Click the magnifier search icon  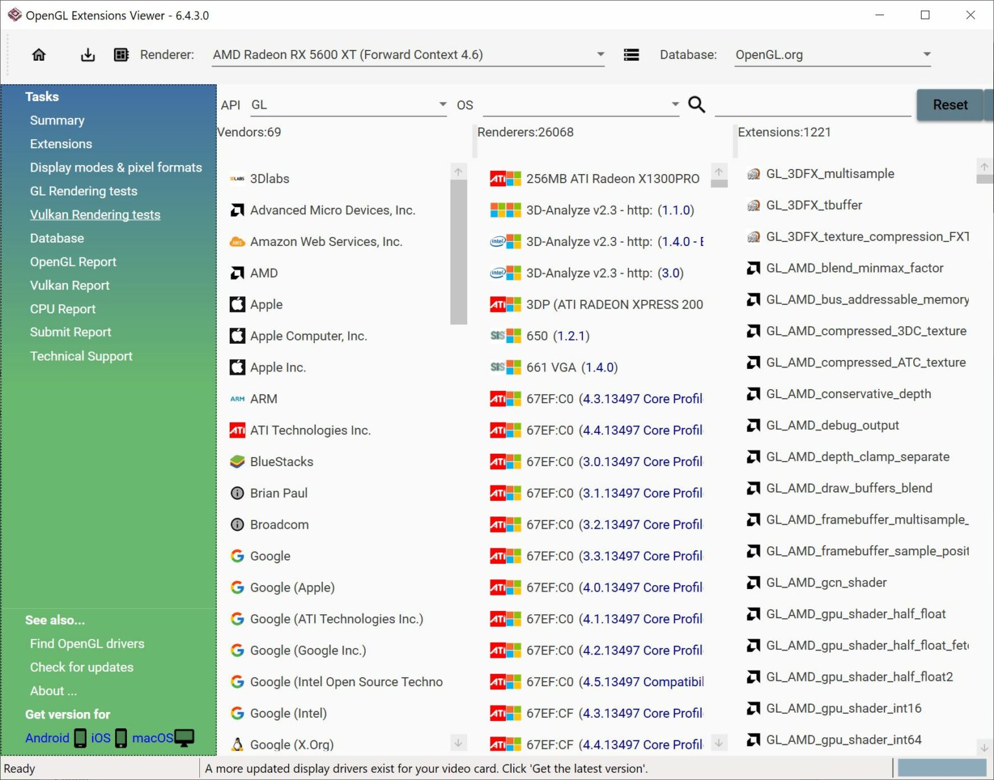point(696,104)
